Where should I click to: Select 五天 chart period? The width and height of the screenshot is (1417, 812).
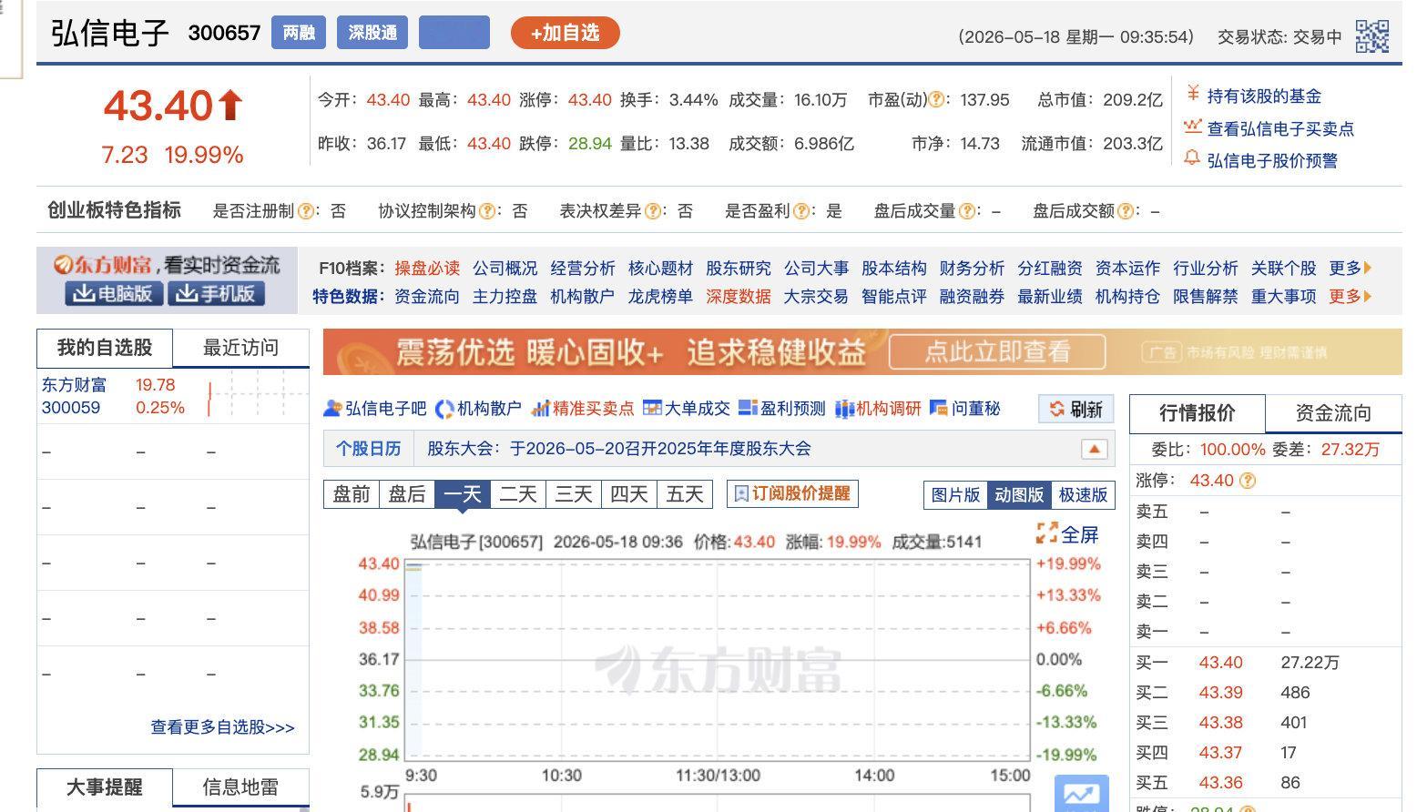685,494
